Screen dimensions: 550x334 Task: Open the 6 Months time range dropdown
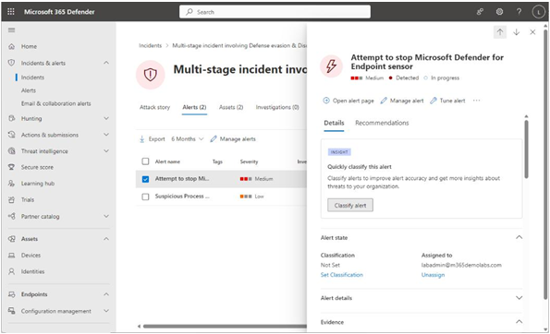(188, 139)
